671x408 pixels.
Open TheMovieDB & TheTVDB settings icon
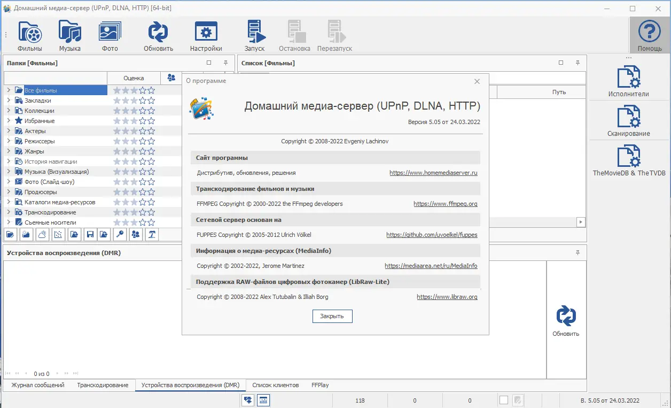tap(629, 160)
